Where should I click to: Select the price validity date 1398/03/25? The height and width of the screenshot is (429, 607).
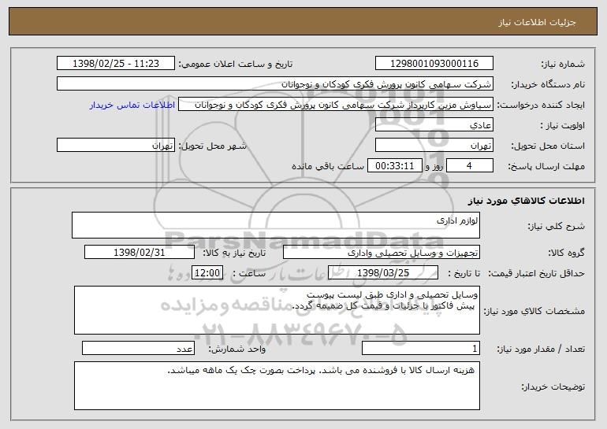tap(383, 272)
